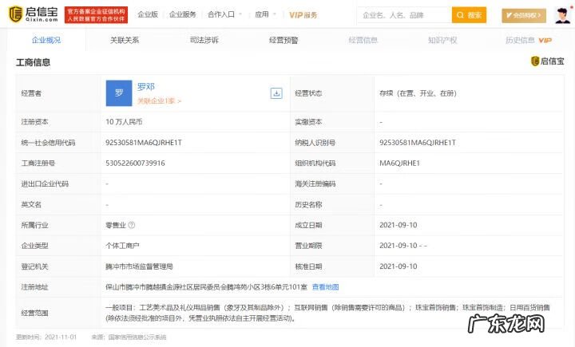Click the blue 罗 avatar tile
The width and height of the screenshot is (575, 347).
(119, 93)
